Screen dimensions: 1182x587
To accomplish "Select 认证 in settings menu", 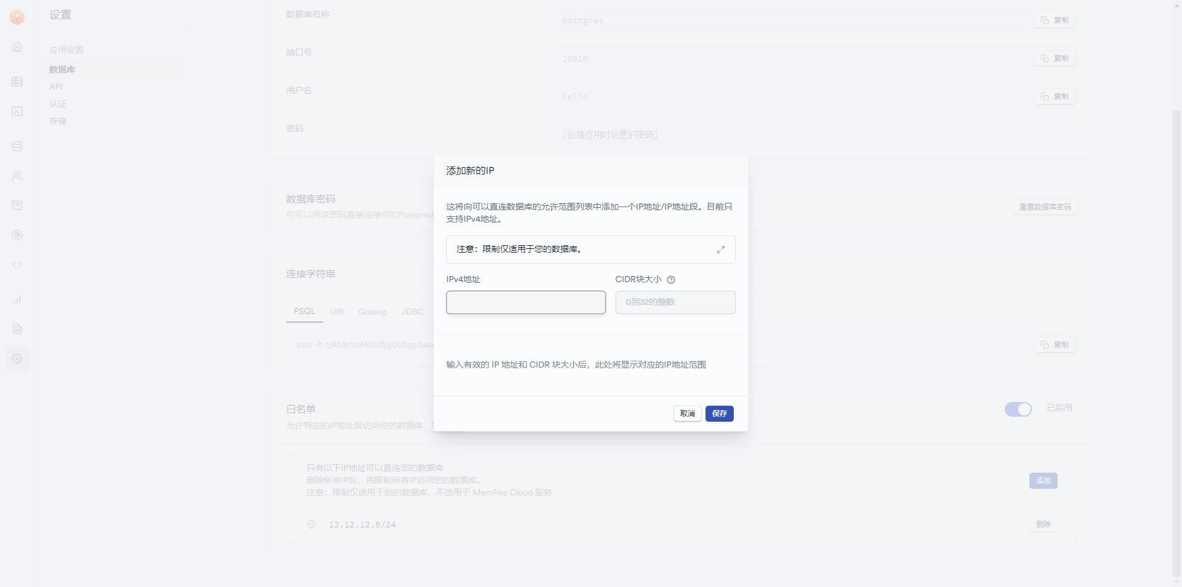I will 58,104.
